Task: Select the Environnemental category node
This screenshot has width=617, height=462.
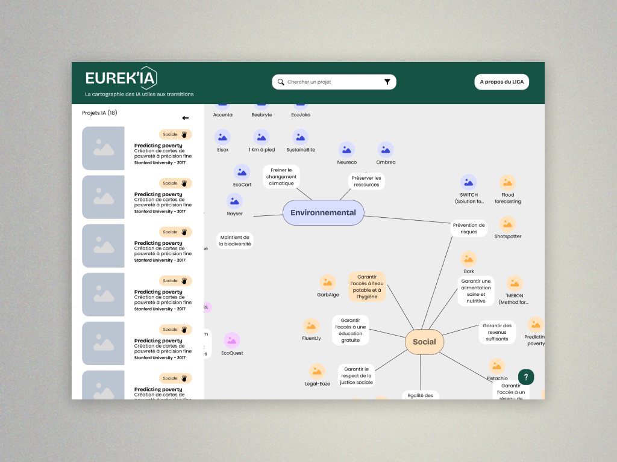Action: 324,212
